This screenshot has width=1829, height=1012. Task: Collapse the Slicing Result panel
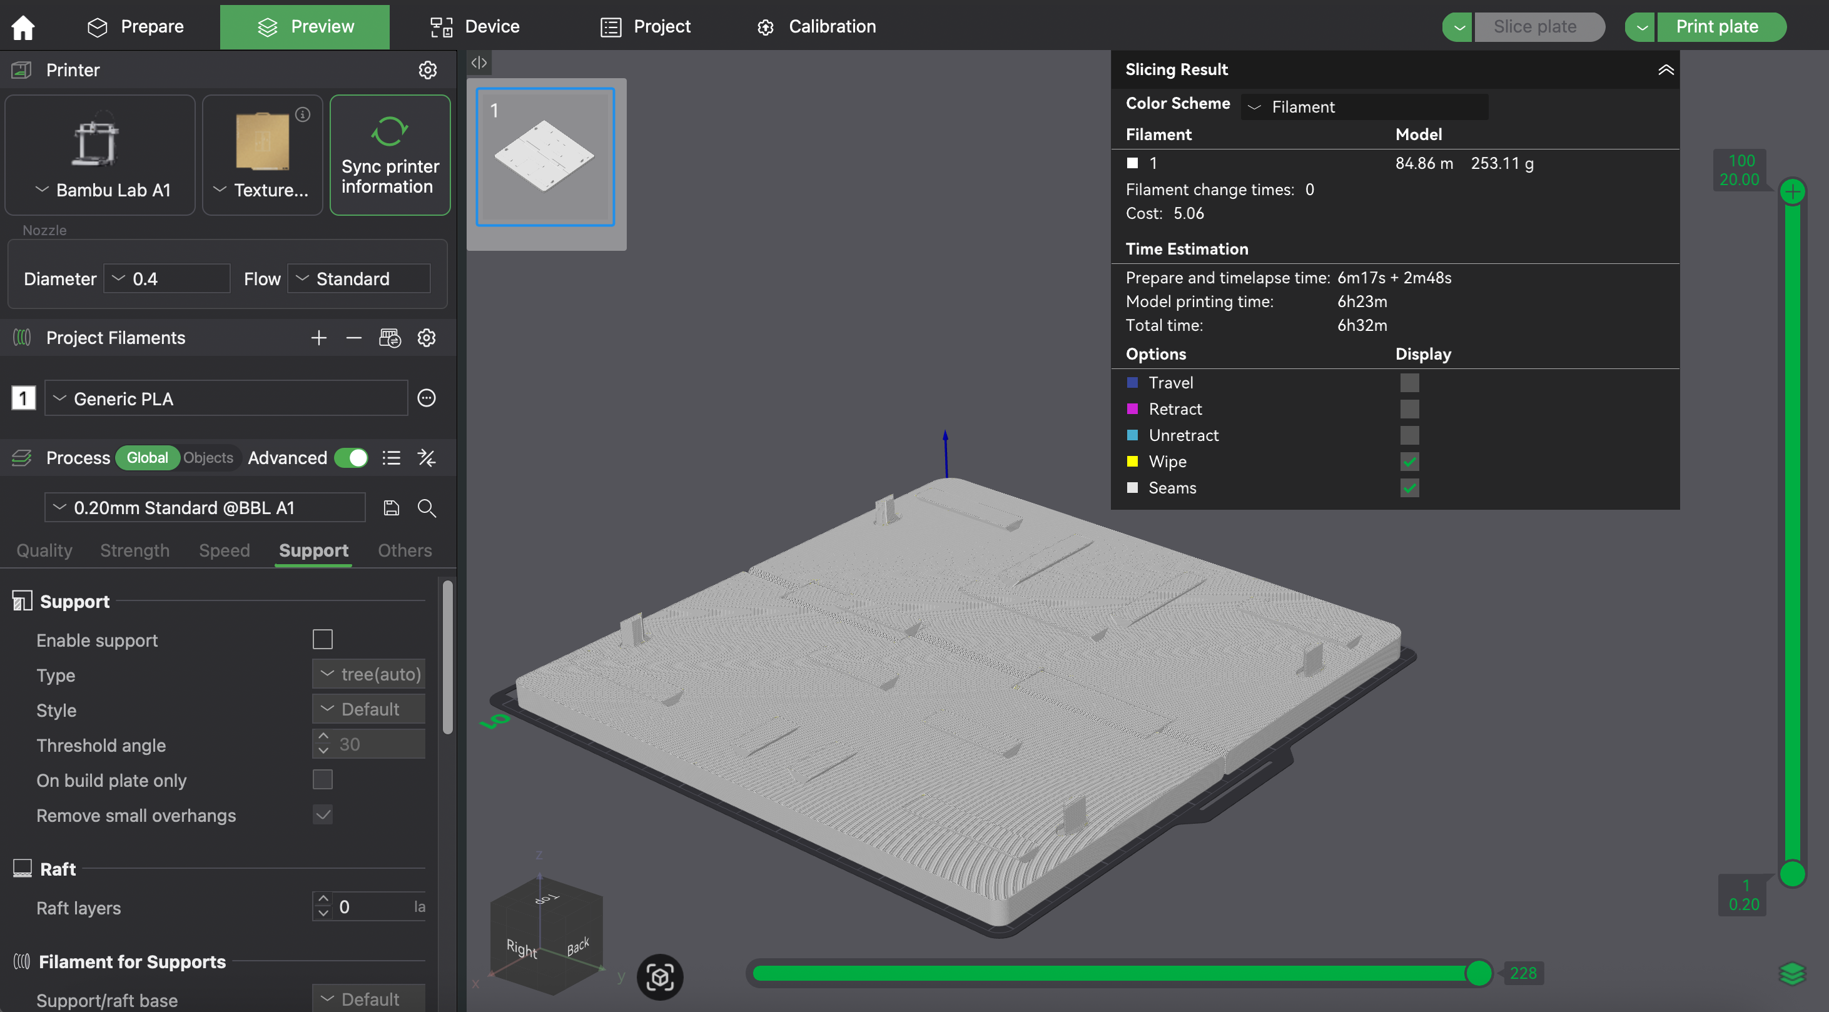click(x=1666, y=69)
